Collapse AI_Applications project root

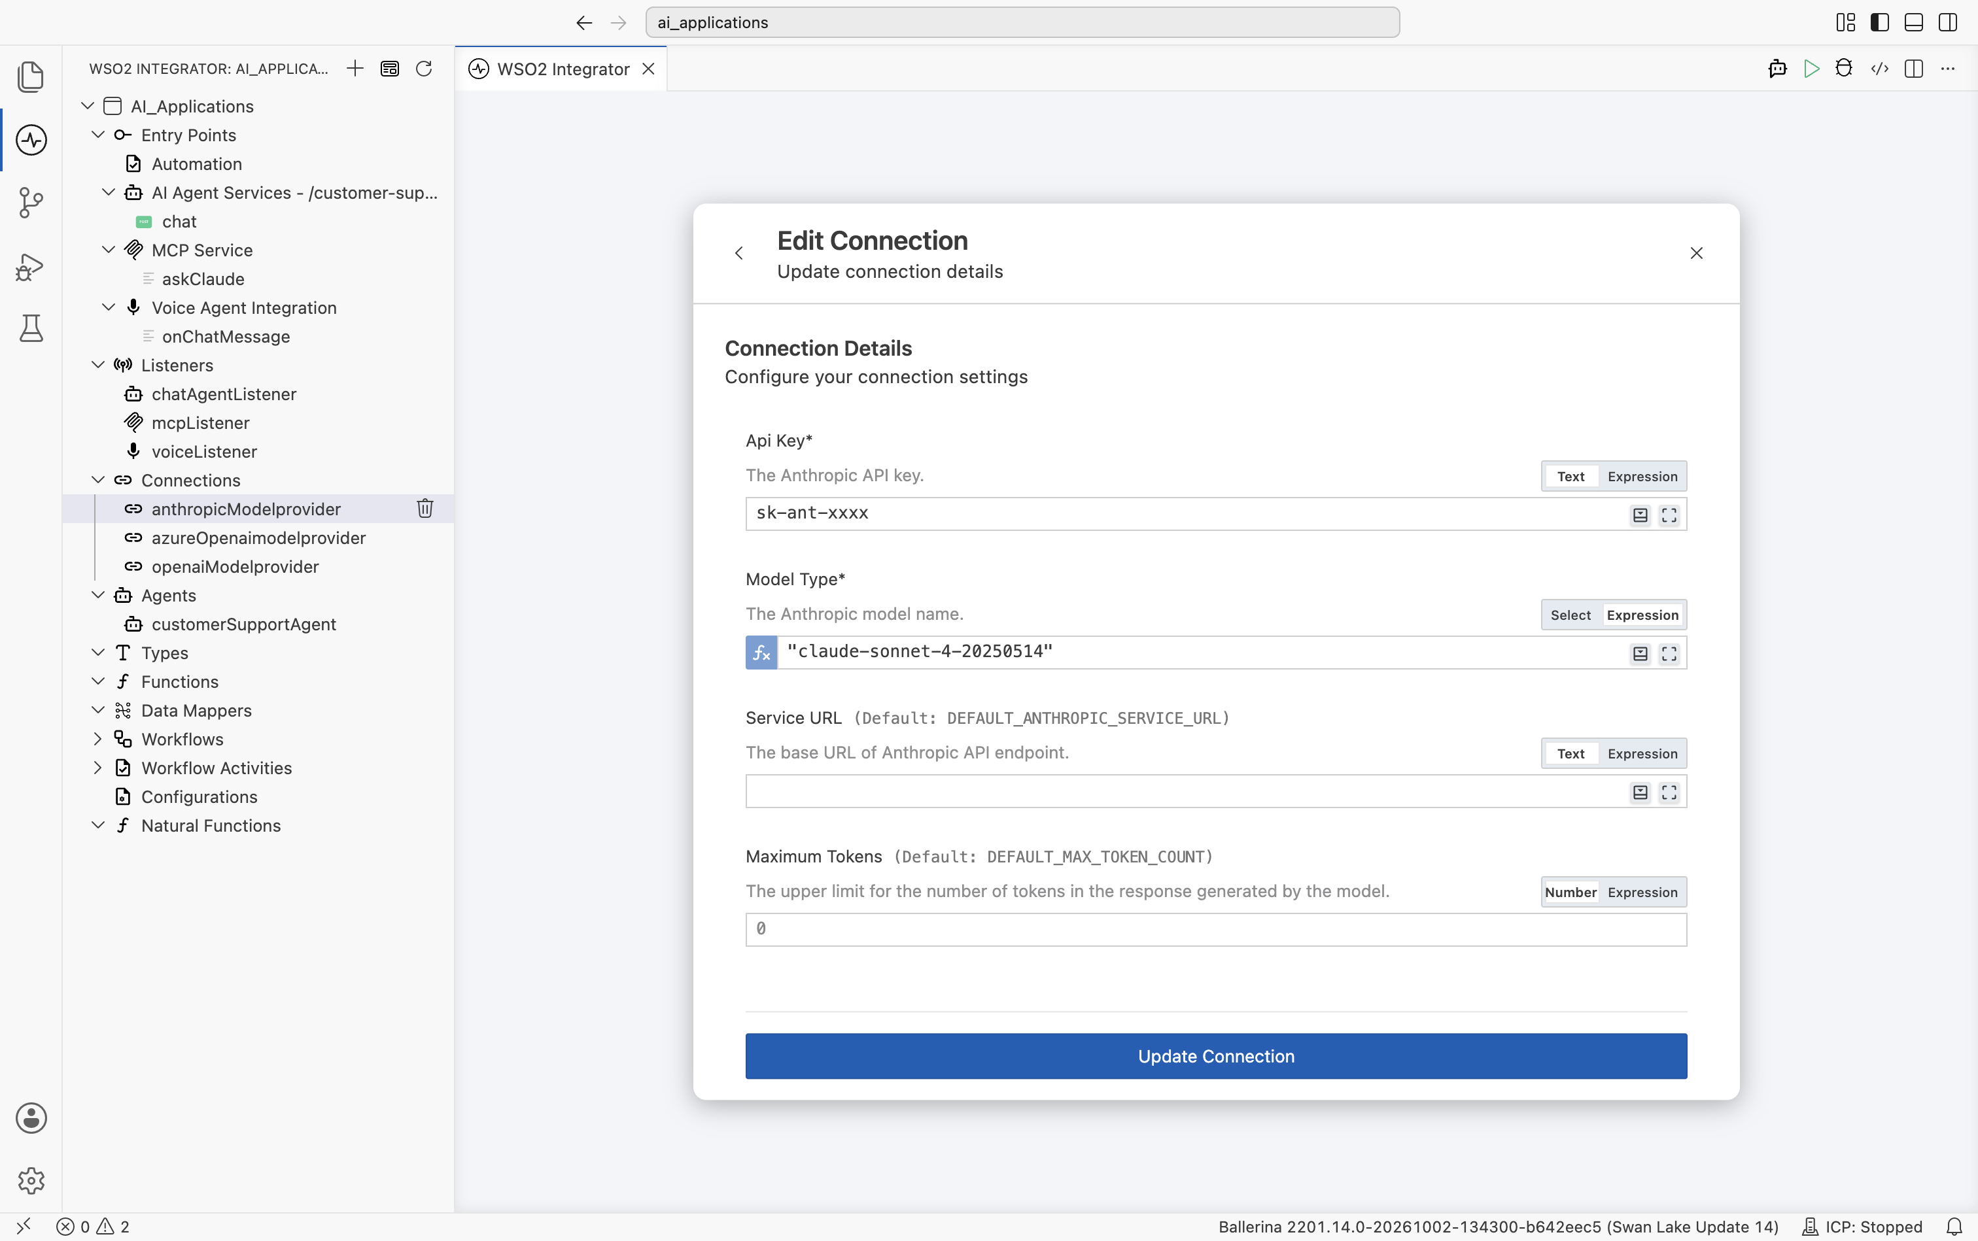tap(88, 106)
